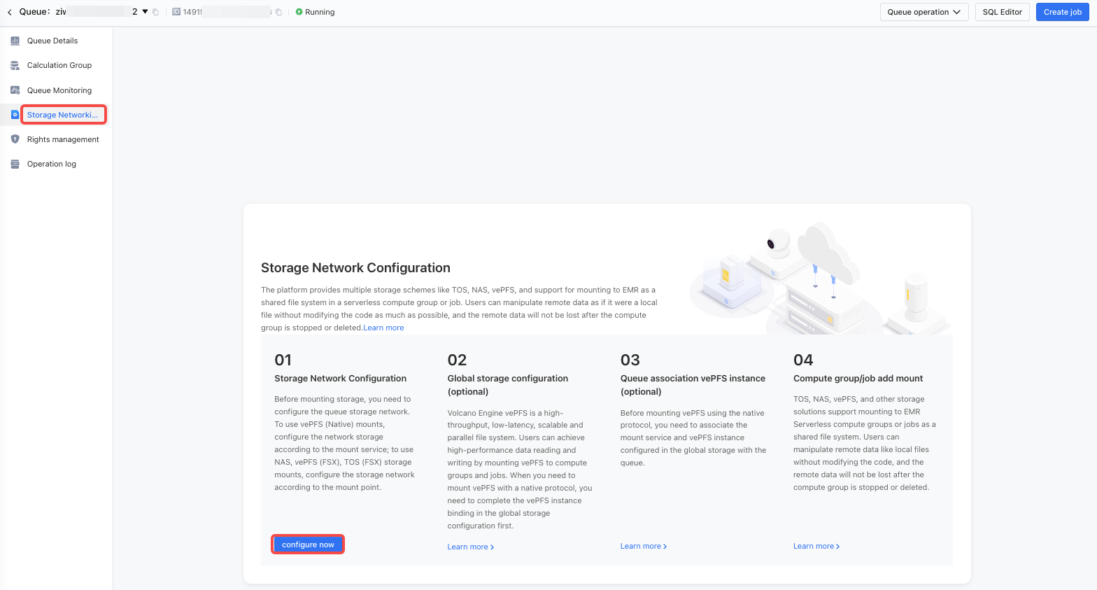Viewport: 1097px width, 590px height.
Task: Open Learn more under Global storage configuration
Action: pyautogui.click(x=471, y=547)
